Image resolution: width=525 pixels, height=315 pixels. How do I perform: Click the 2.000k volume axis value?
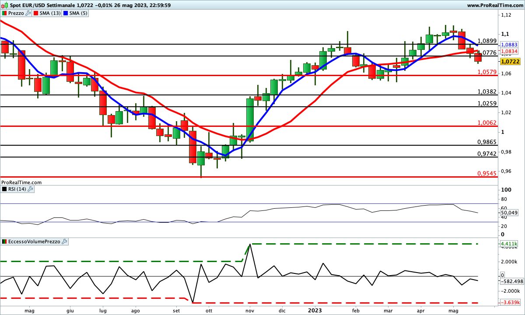tap(510, 262)
